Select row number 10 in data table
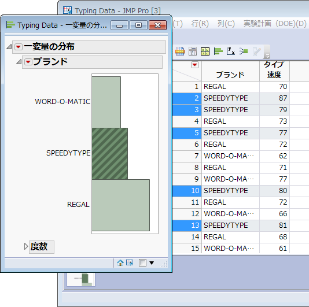Screen dimensions: 309x307 tap(187, 191)
